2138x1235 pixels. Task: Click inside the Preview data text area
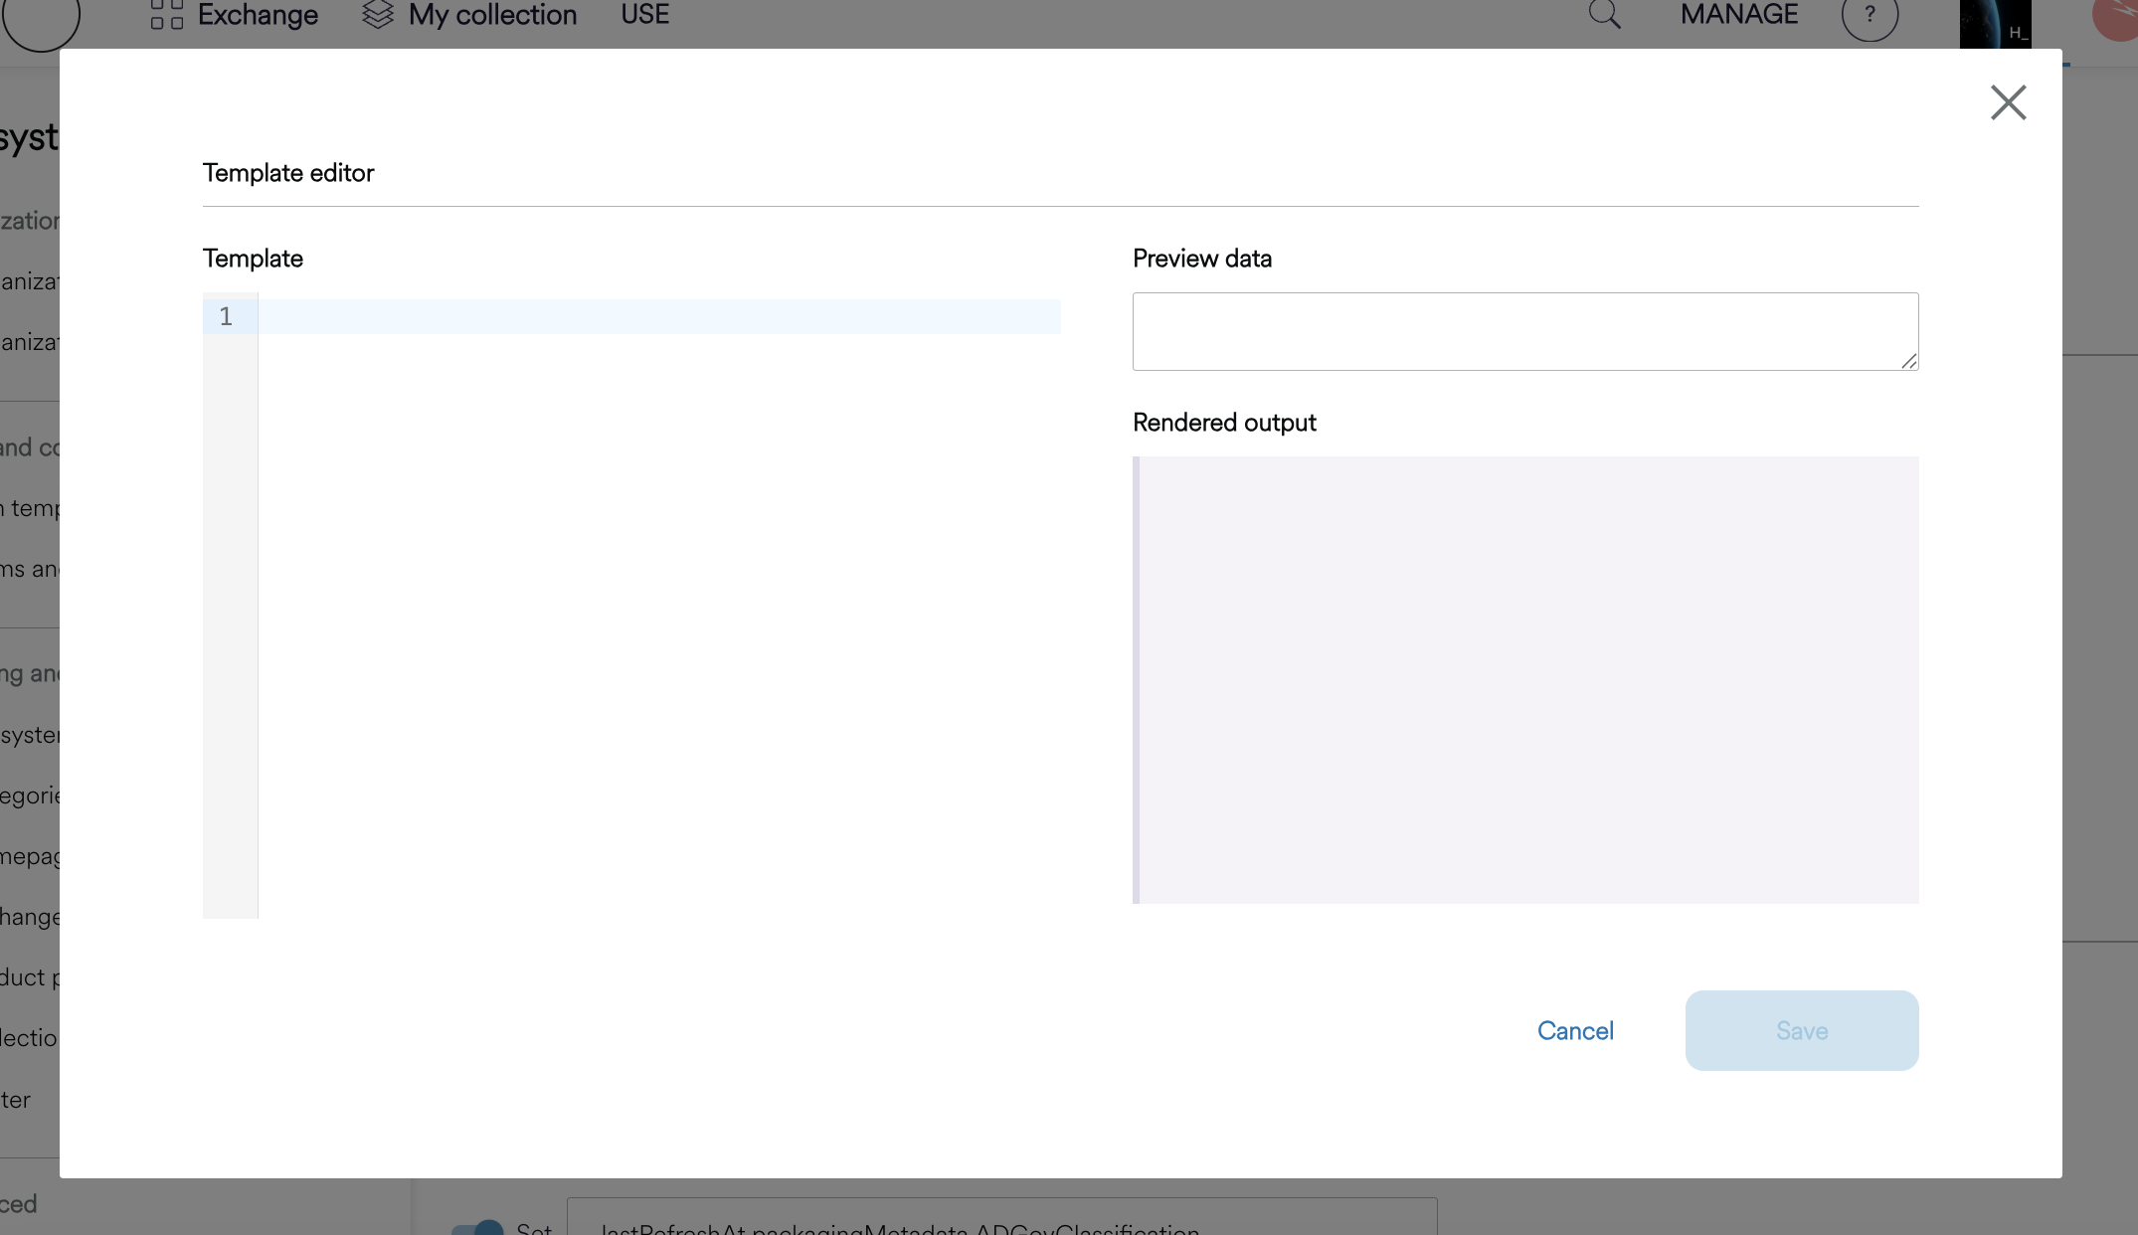1523,331
